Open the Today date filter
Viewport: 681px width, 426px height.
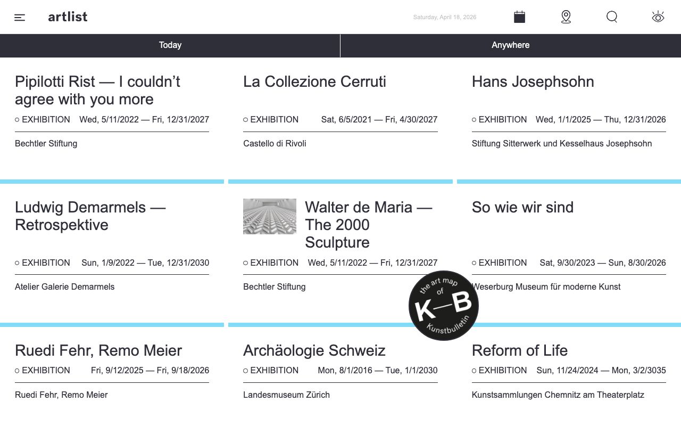pos(170,45)
